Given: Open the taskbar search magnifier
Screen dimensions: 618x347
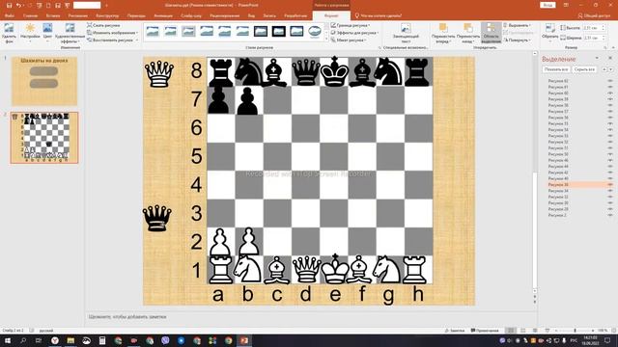Looking at the screenshot, I should click(x=23, y=340).
